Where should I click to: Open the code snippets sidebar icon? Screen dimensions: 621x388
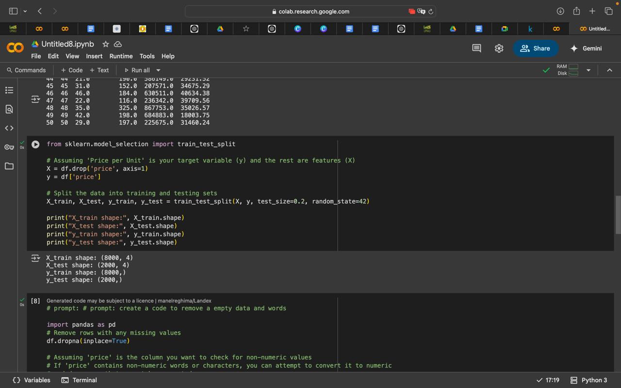pos(9,128)
